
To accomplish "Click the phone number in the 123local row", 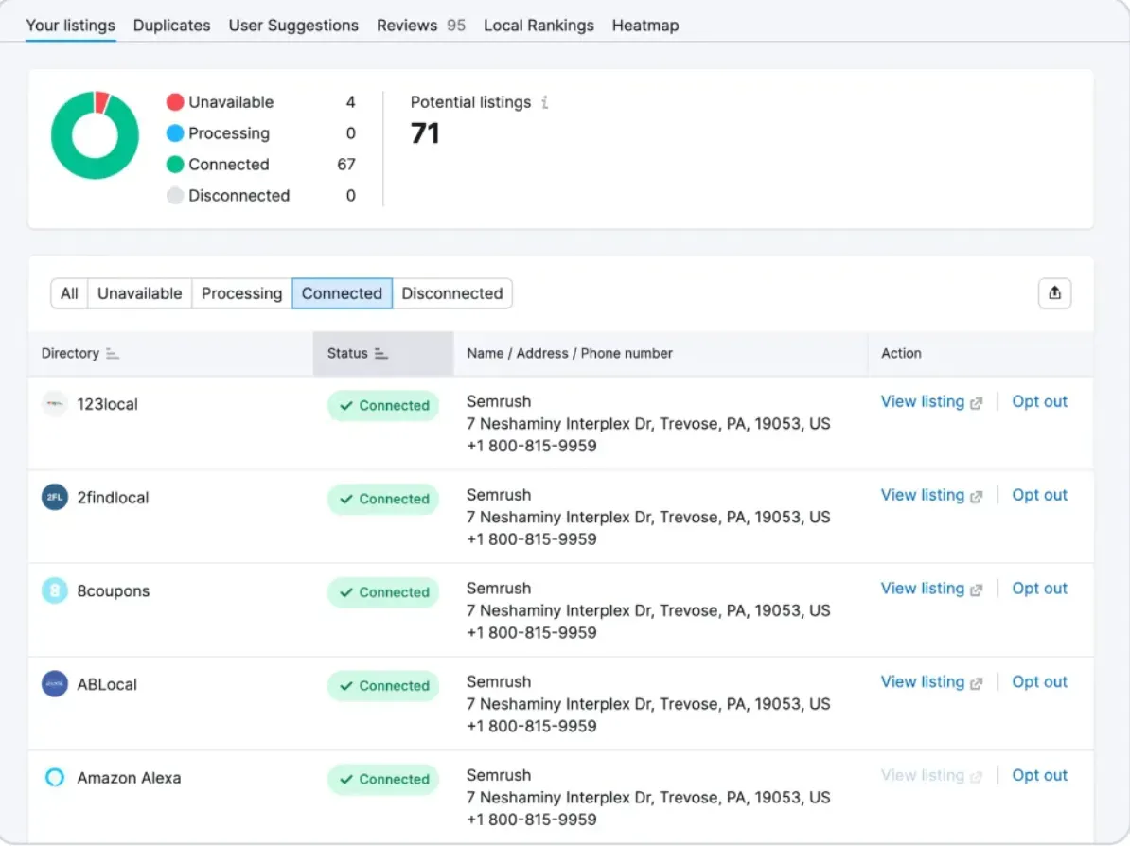I will [532, 446].
